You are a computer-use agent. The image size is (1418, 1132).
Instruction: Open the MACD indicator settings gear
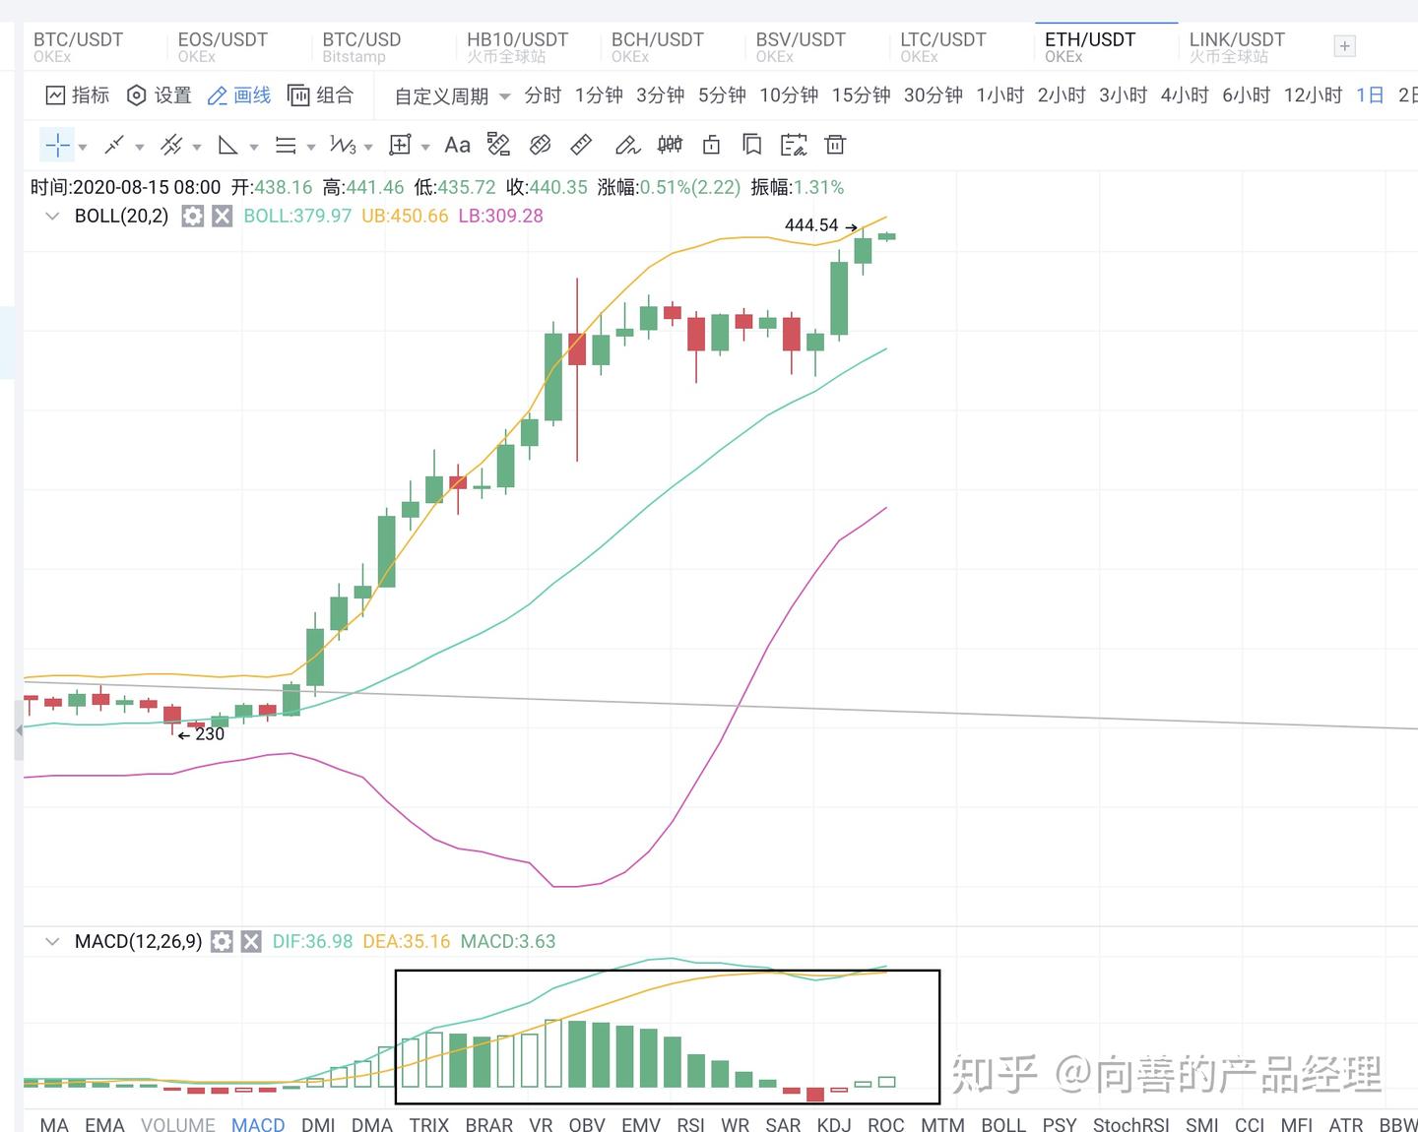[222, 941]
